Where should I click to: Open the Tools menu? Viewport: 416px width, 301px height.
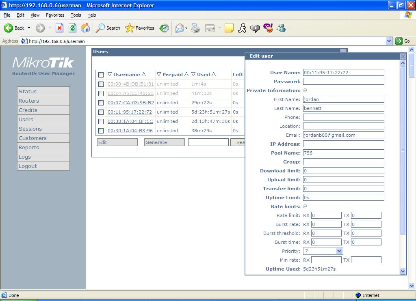[x=76, y=15]
